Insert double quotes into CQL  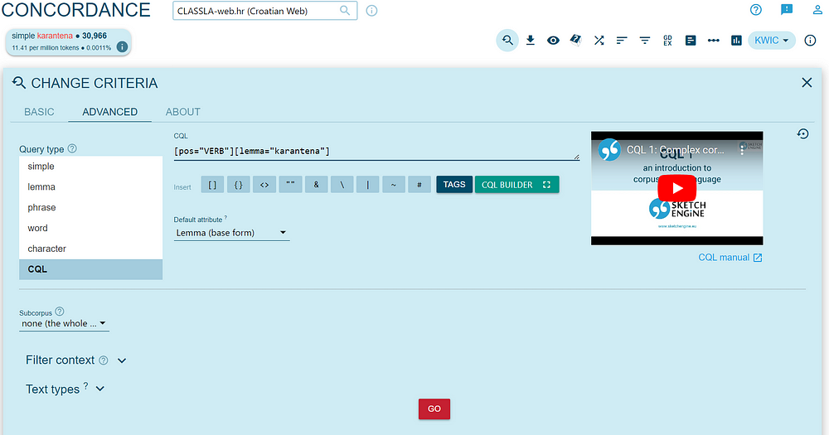pyautogui.click(x=290, y=185)
